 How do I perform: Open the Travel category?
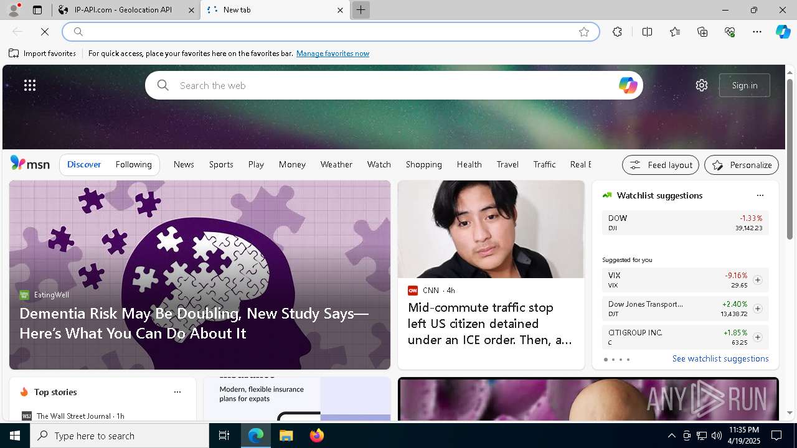point(507,164)
